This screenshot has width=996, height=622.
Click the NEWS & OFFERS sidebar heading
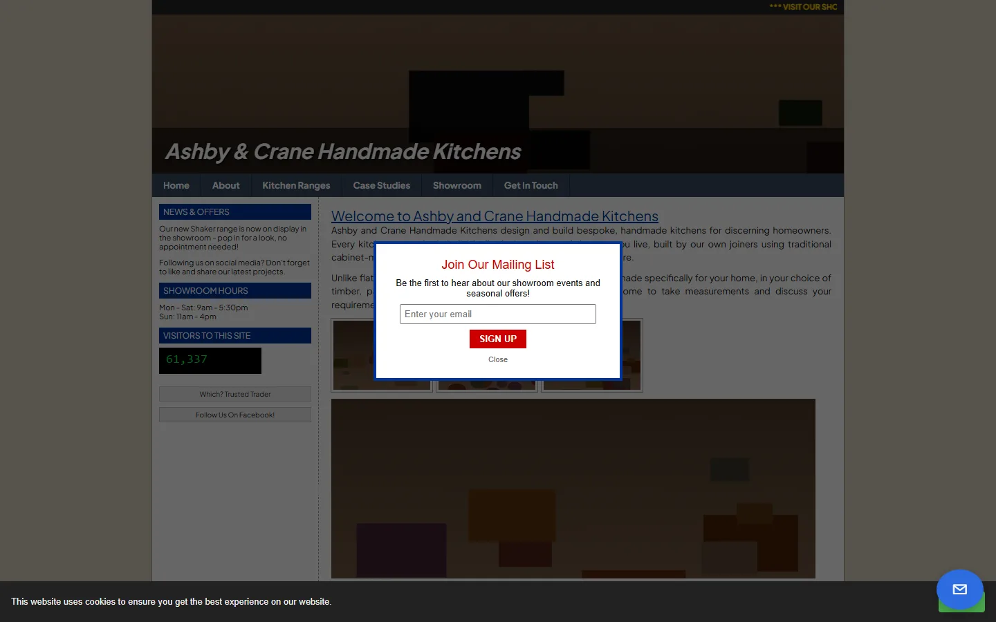point(235,212)
